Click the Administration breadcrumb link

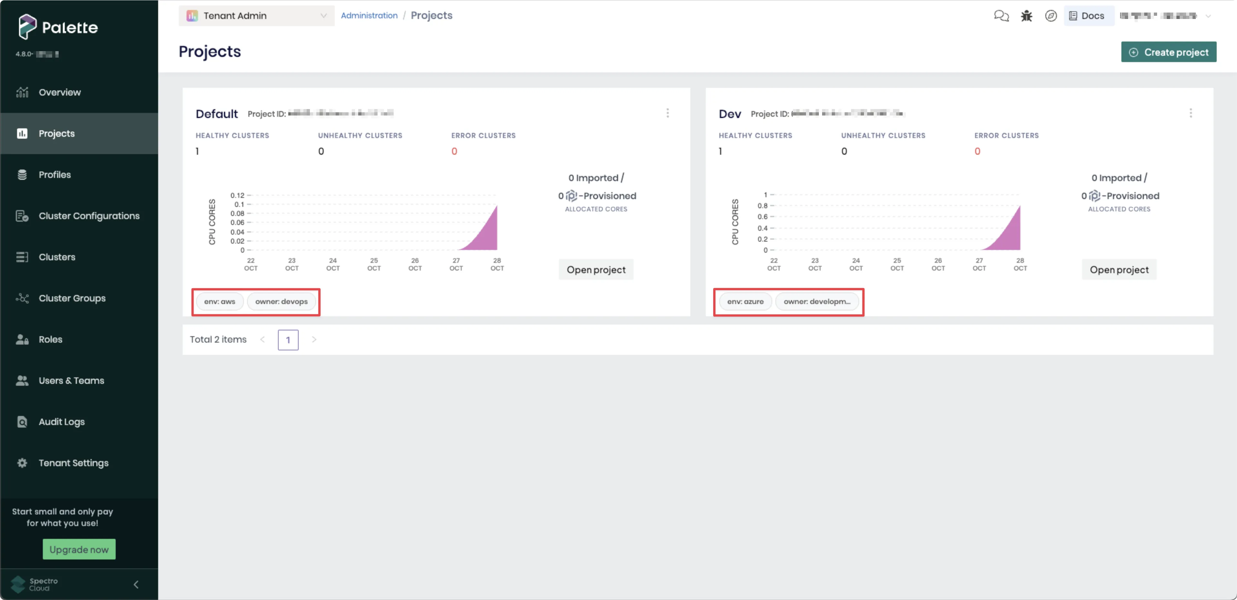[369, 15]
